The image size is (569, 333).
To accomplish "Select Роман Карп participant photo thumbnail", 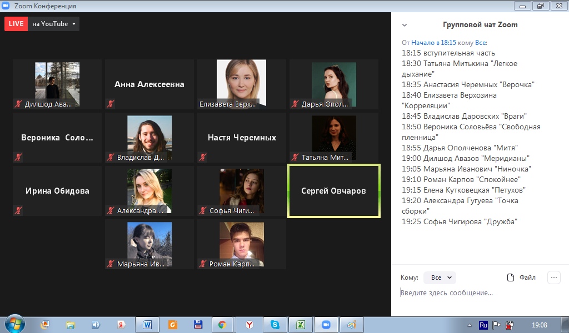I will tap(242, 244).
